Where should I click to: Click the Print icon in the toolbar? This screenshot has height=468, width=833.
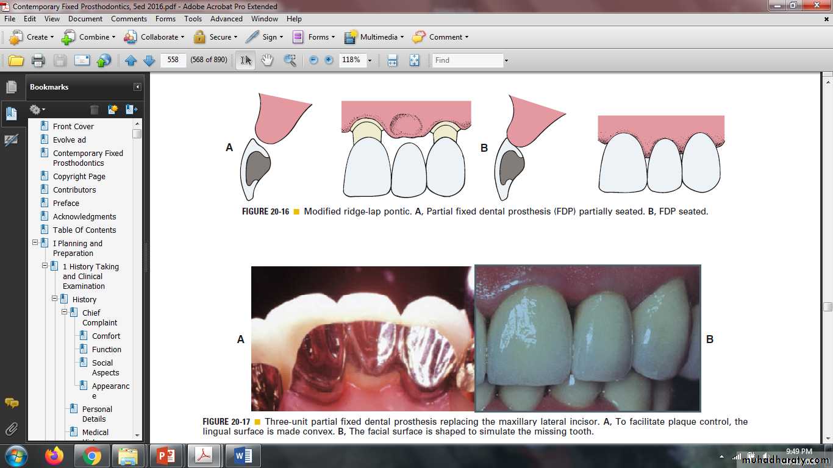38,60
